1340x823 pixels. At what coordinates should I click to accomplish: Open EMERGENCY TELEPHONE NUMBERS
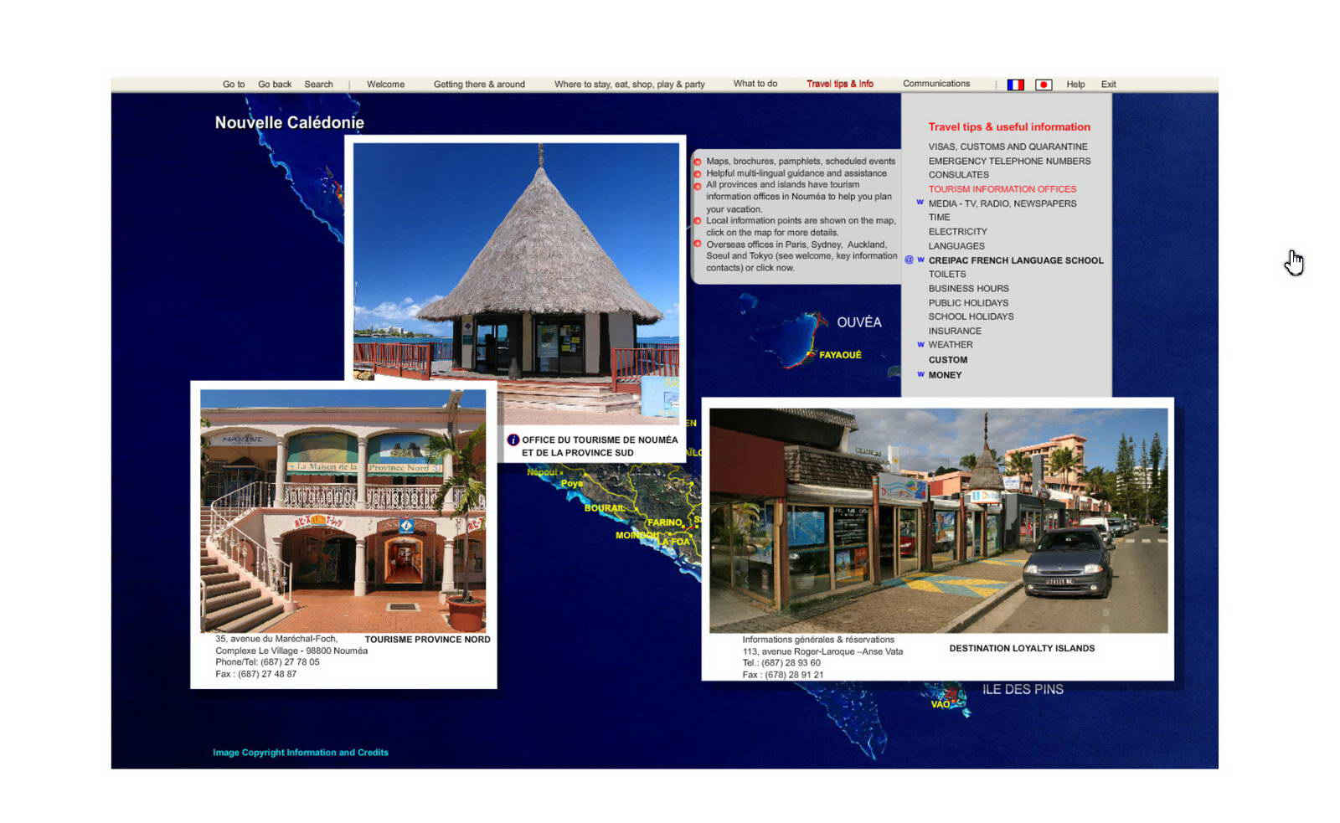[x=1009, y=161]
